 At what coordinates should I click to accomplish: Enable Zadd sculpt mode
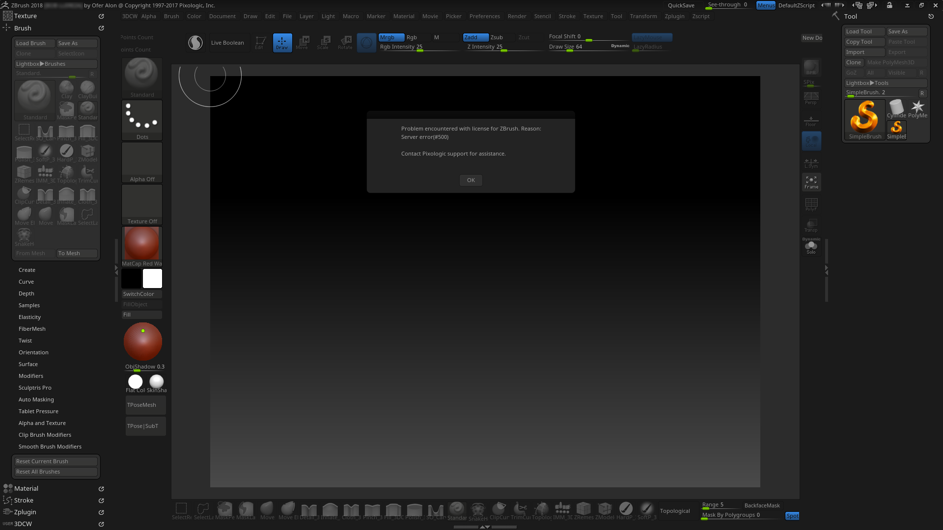click(475, 37)
